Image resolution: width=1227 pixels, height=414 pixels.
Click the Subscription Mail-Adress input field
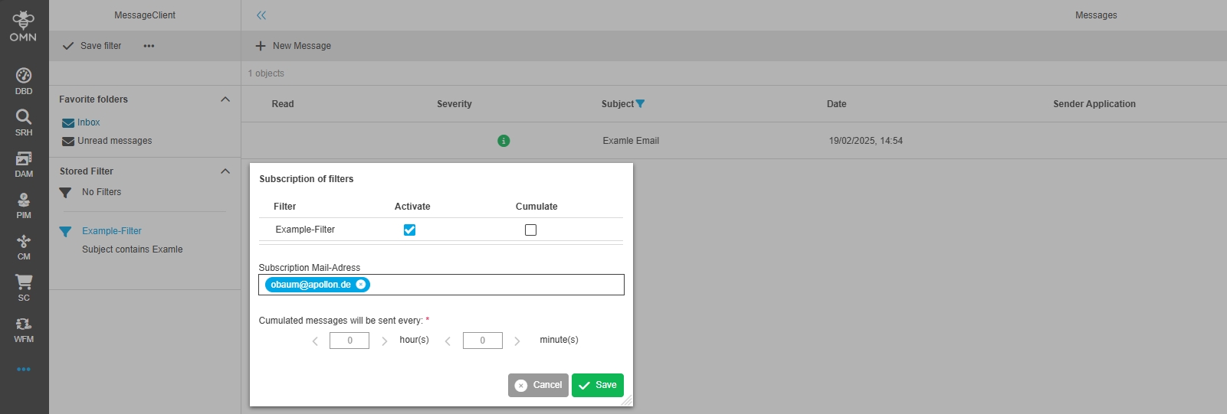tap(494, 285)
